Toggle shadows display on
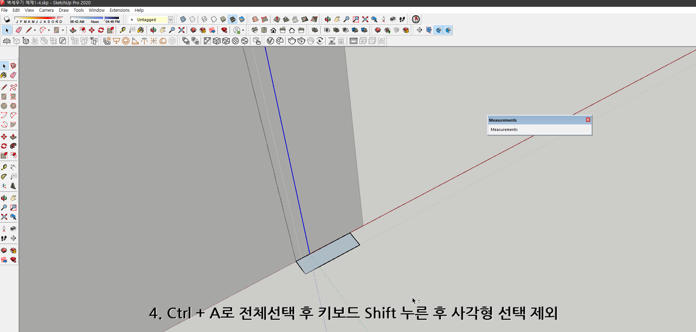This screenshot has width=696, height=332. pyautogui.click(x=6, y=19)
